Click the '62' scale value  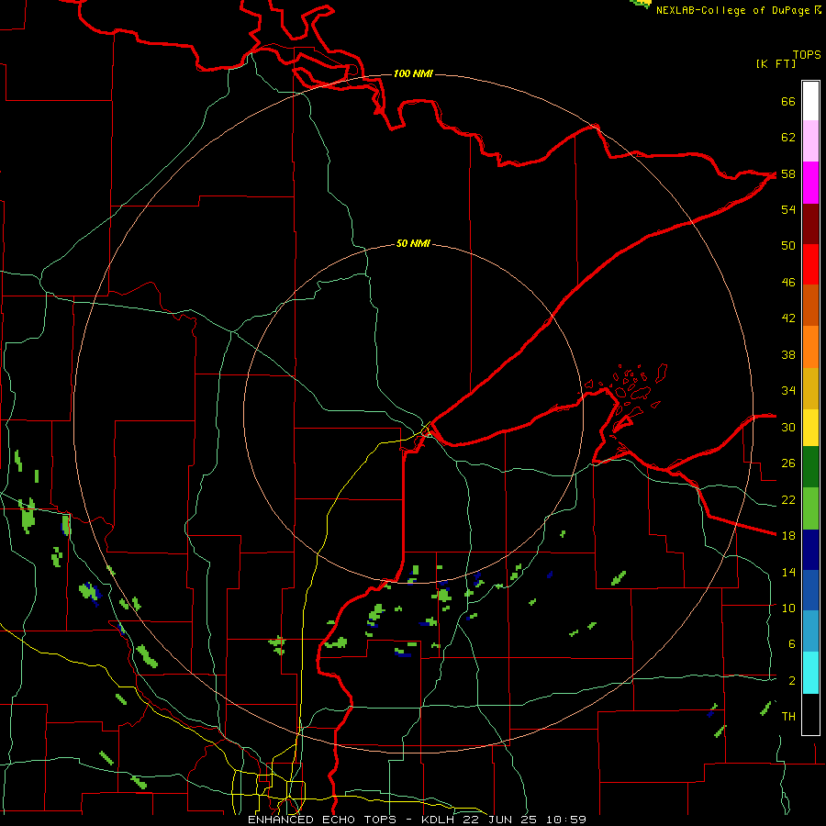(x=788, y=138)
